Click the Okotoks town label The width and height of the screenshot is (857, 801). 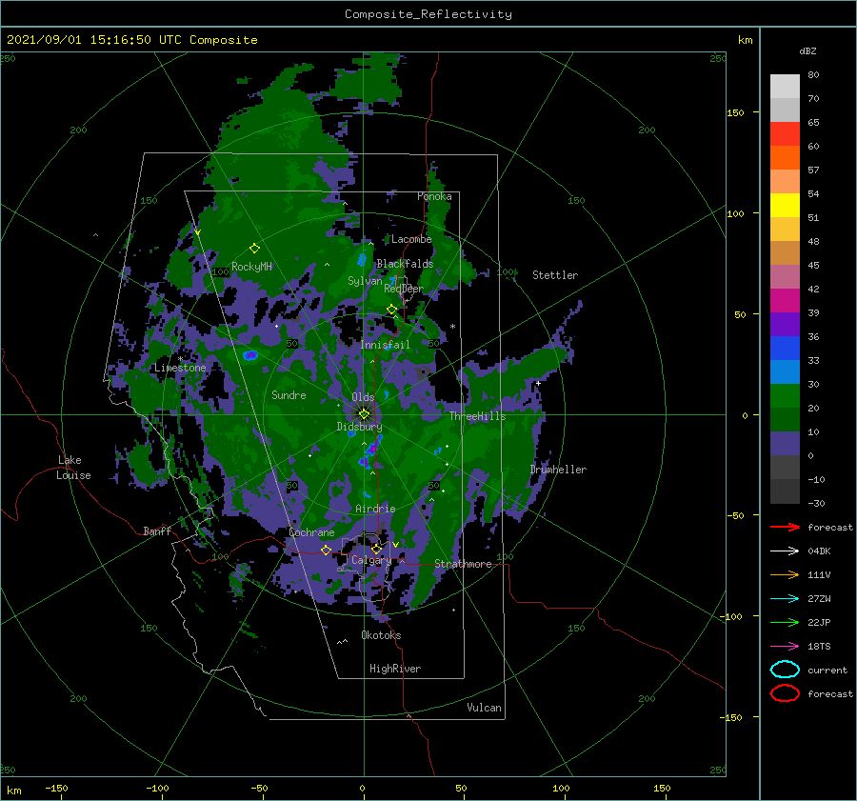381,635
